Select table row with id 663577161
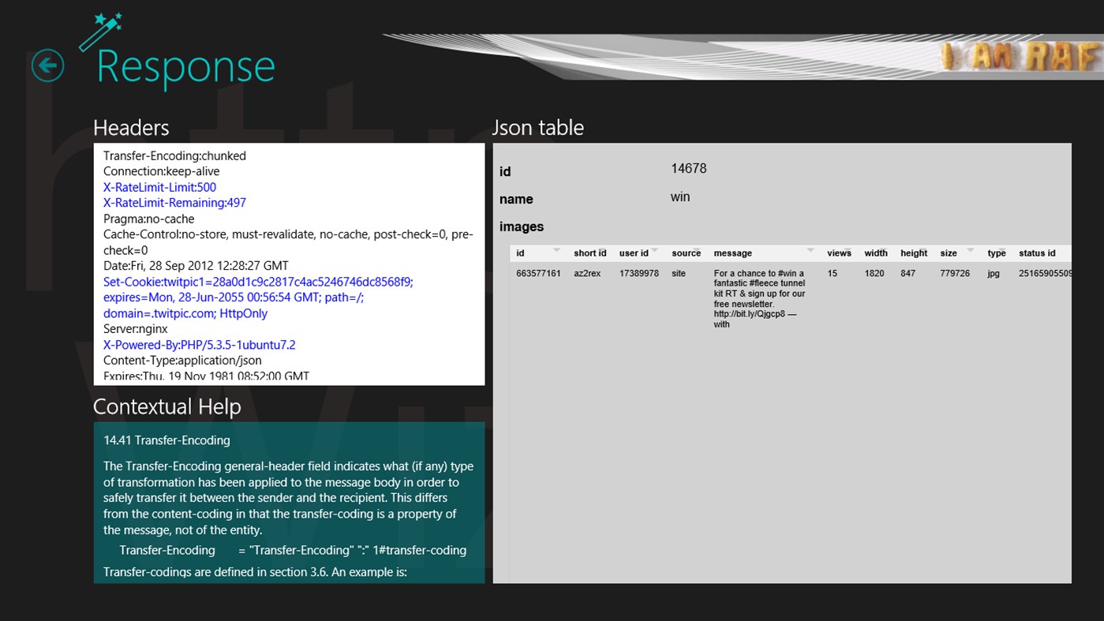The width and height of the screenshot is (1104, 621). point(540,273)
